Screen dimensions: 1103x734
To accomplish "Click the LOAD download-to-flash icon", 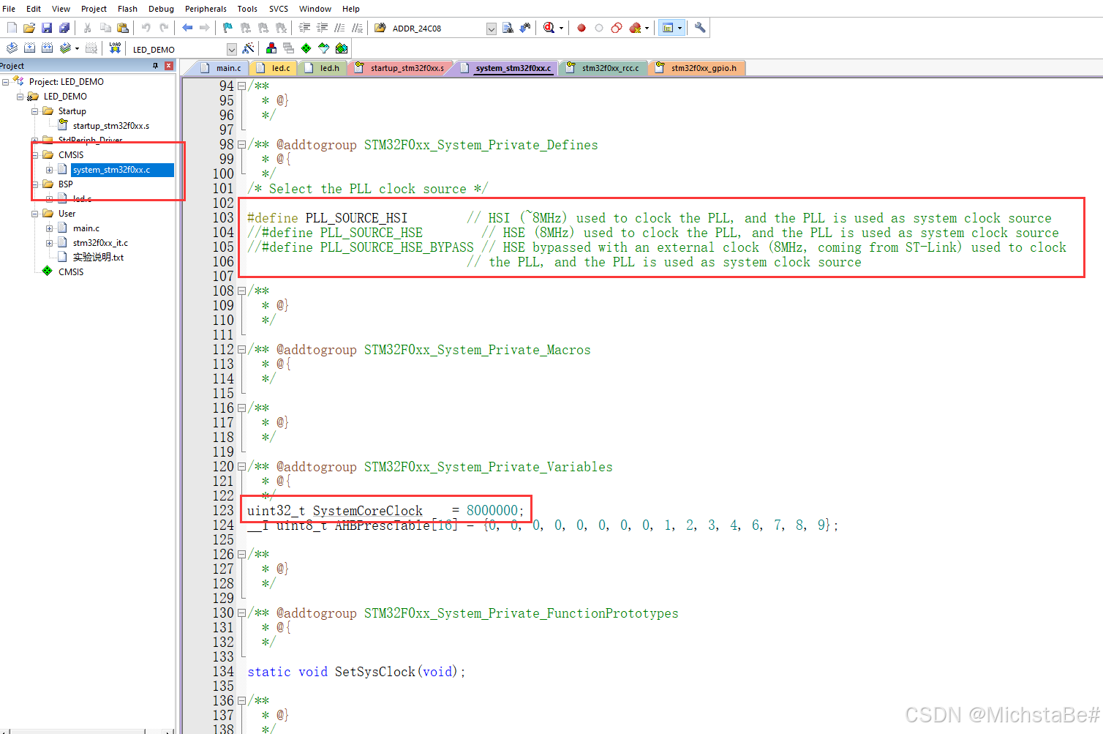I will [x=115, y=47].
